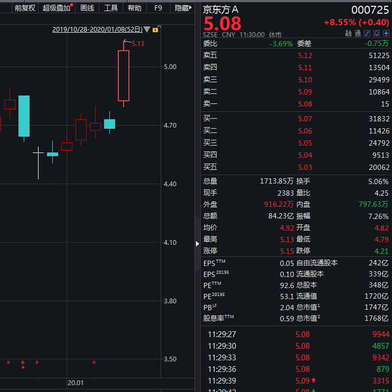Screen dimensions: 392x392
Task: Click the 5.00 price axis label
Action: (170, 67)
